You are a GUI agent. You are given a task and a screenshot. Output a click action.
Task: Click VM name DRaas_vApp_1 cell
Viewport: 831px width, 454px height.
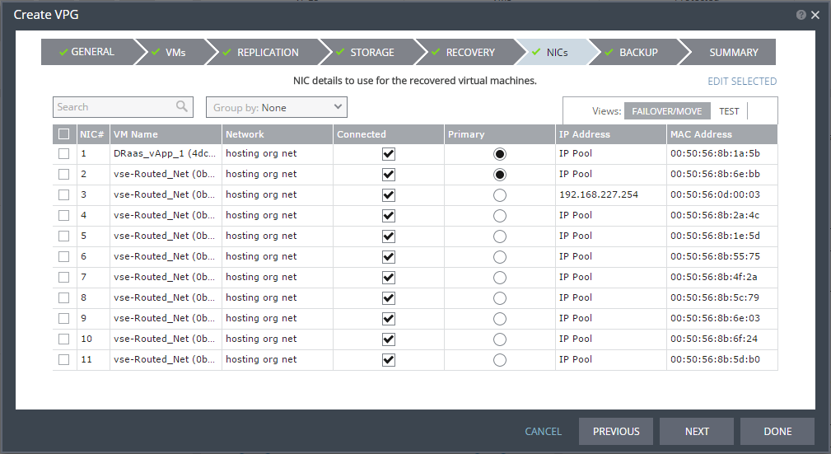[165, 153]
